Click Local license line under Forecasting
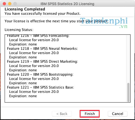The height and width of the screenshot is (120, 135). 34,40
